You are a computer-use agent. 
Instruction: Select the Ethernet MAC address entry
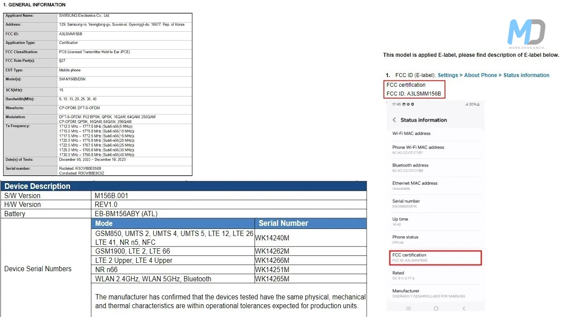(415, 185)
